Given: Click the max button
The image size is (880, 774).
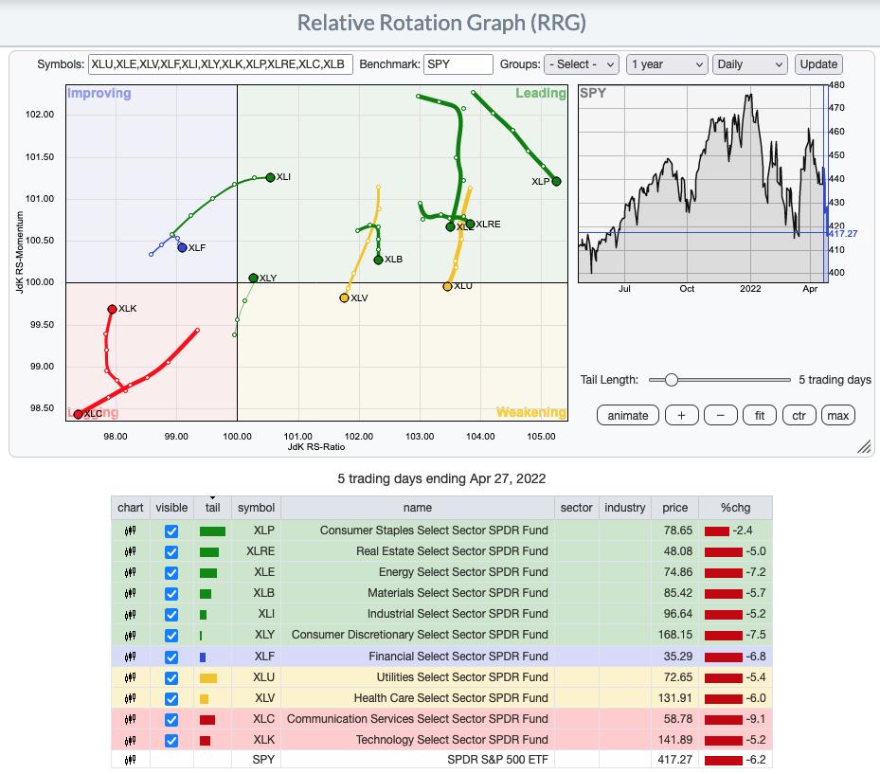Looking at the screenshot, I should coord(837,416).
